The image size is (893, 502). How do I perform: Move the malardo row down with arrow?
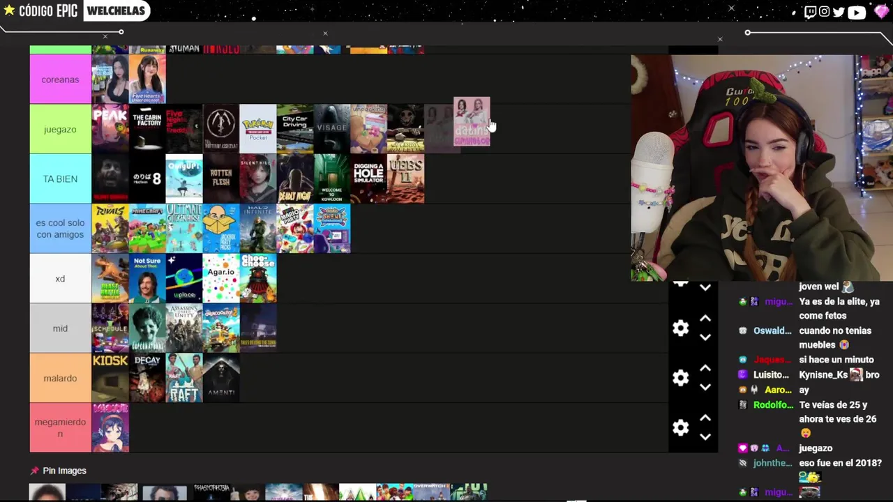705,387
